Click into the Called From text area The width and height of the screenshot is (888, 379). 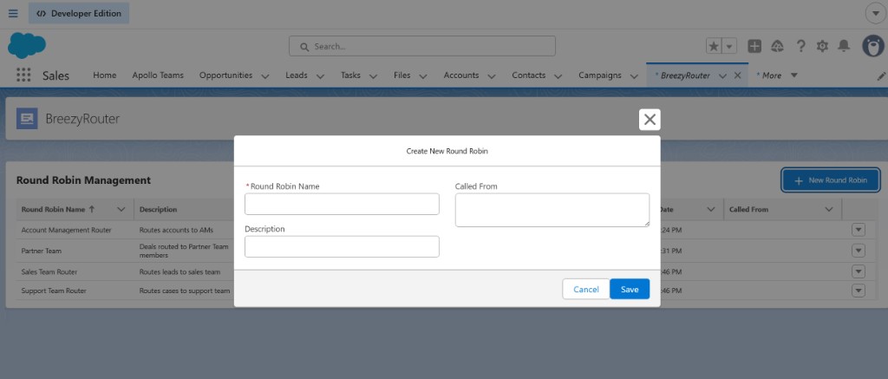552,210
